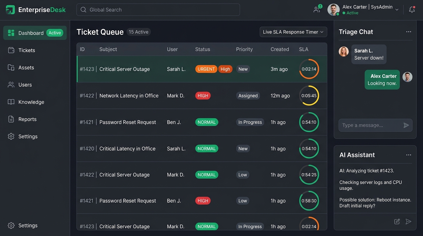Click the search magnifier icon
The width and height of the screenshot is (423, 236).
point(83,10)
